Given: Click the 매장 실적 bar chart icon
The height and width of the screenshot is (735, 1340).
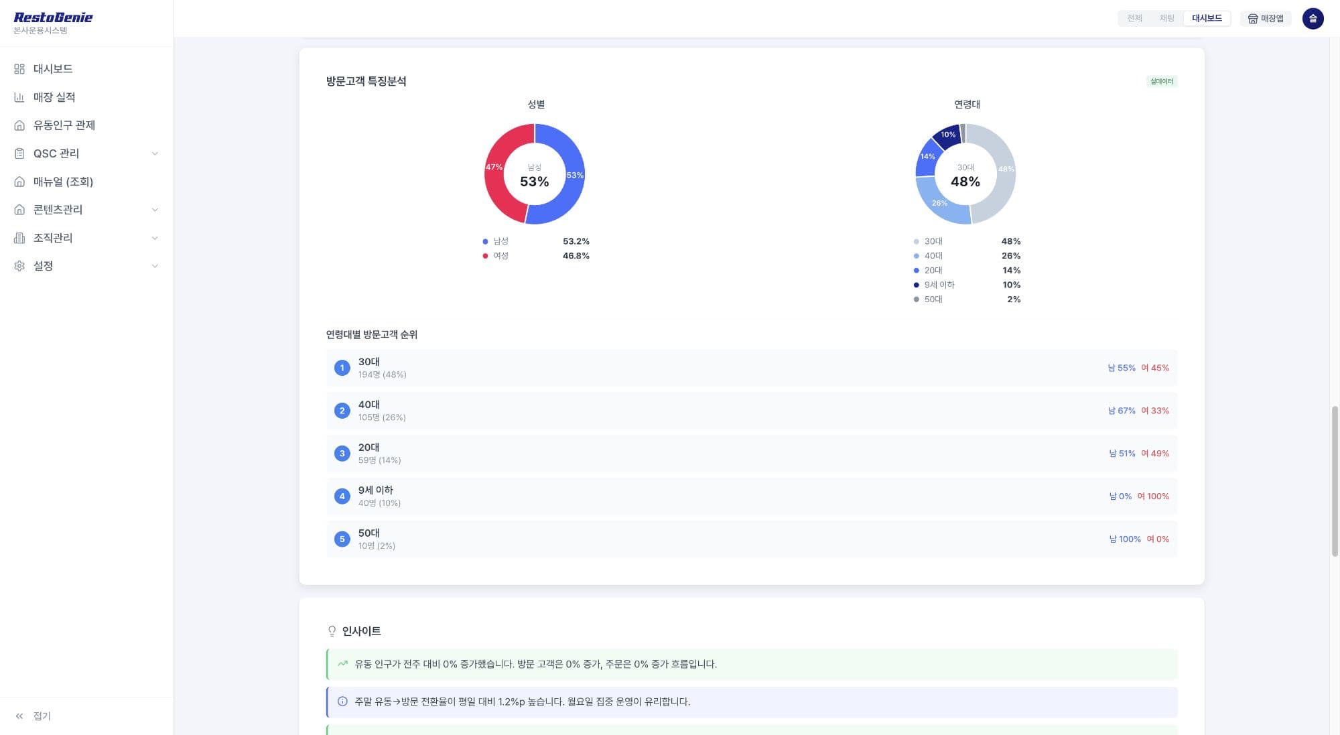Looking at the screenshot, I should [19, 97].
